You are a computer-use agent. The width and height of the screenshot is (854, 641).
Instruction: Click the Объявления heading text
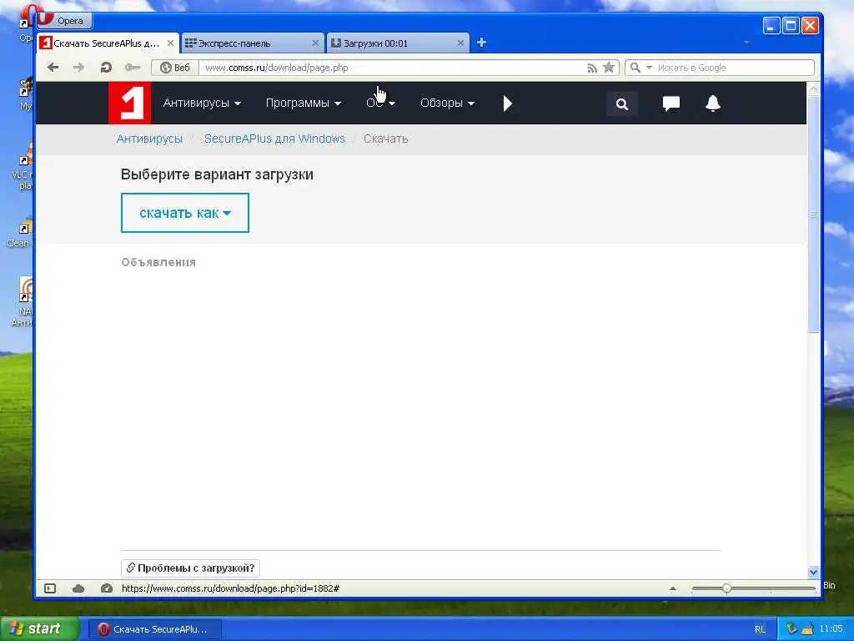(x=158, y=262)
